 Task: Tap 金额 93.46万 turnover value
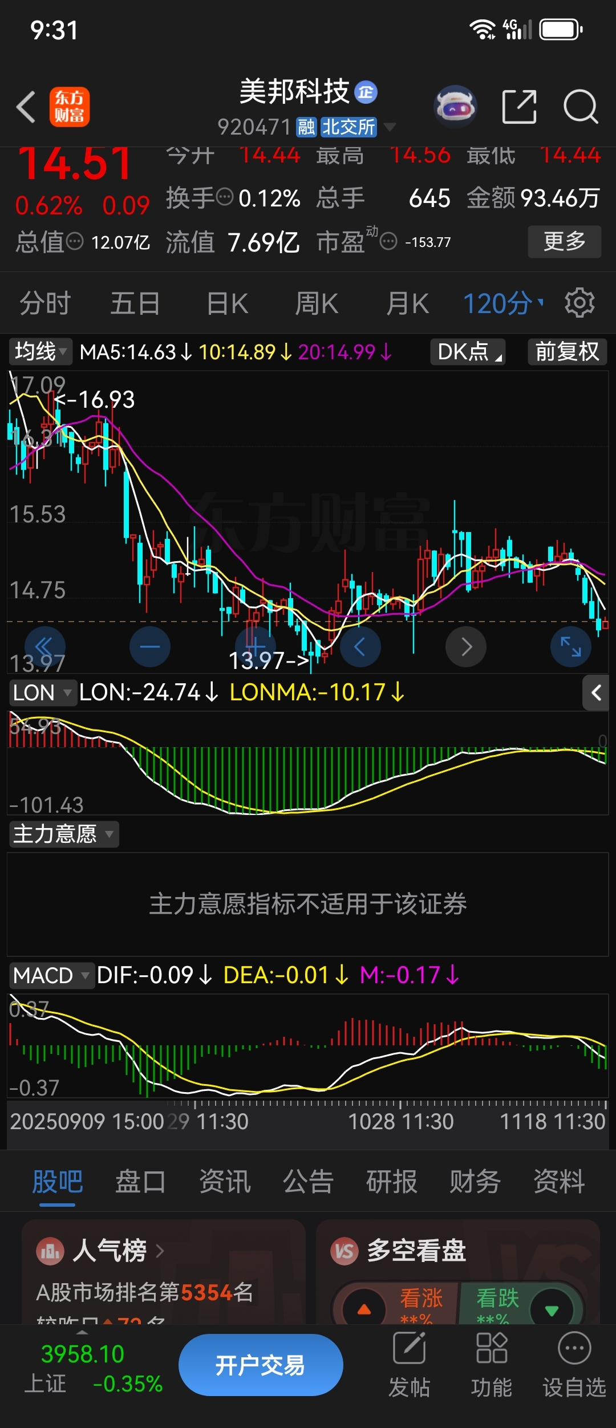[533, 198]
